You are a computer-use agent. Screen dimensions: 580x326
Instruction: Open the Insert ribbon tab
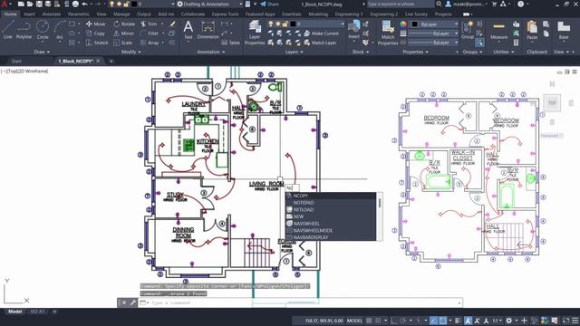[x=29, y=14]
